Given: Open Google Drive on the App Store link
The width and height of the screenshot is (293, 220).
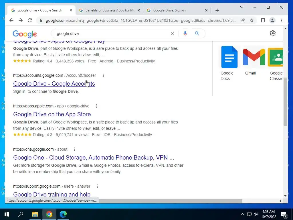Looking at the screenshot, I should coord(52,114).
